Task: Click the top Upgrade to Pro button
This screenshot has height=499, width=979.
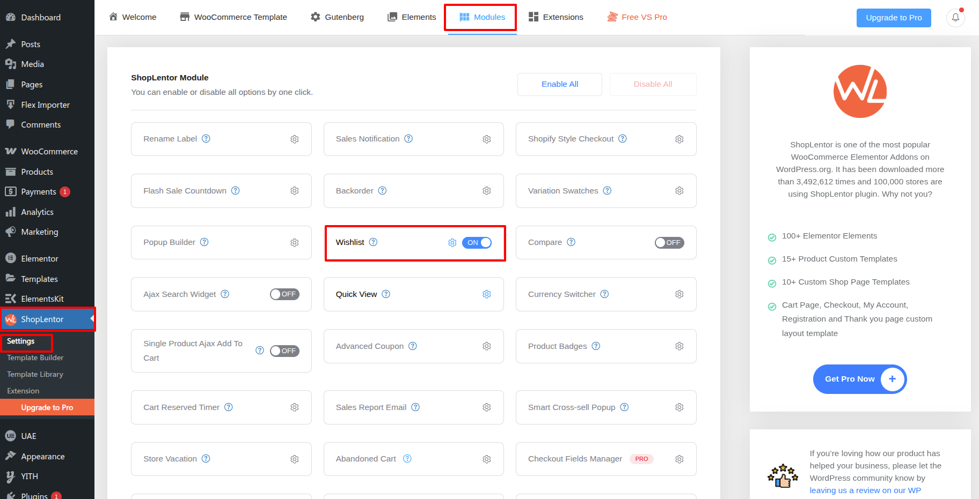Action: coord(894,18)
